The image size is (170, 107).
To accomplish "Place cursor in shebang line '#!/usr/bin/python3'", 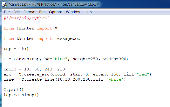I will click(27, 18).
